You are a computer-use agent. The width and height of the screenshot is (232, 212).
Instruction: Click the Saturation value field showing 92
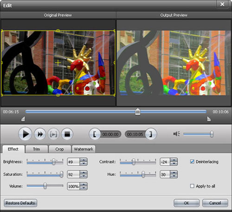74,174
